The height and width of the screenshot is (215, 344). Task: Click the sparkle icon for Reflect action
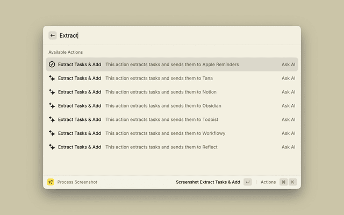point(52,147)
